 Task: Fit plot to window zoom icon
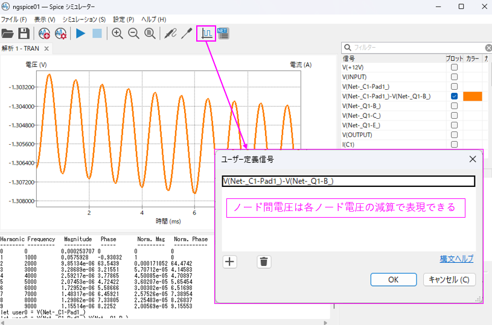[x=150, y=33]
